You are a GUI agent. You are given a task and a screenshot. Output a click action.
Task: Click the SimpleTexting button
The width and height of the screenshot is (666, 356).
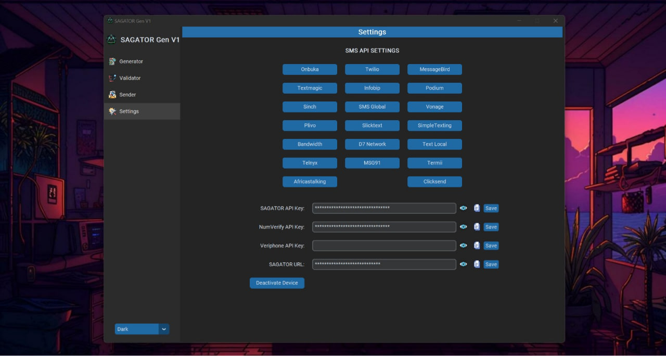pos(434,125)
